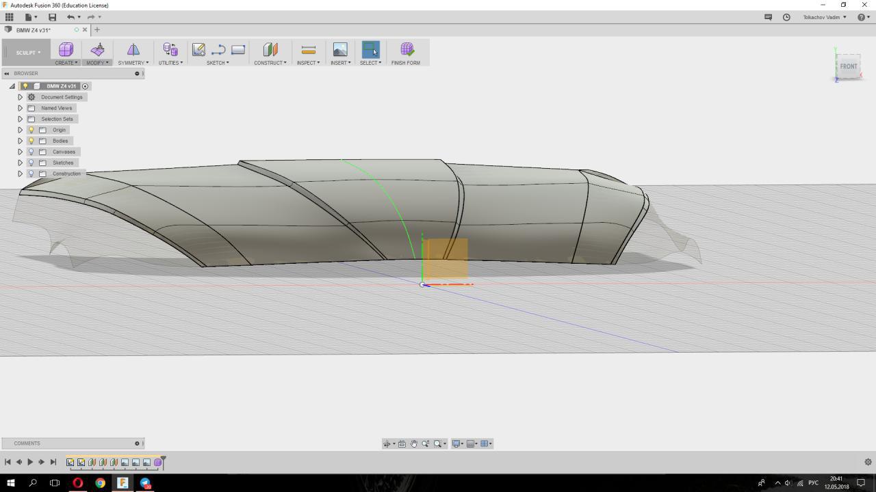Expand Named Views tree node
The width and height of the screenshot is (876, 492).
[x=20, y=108]
